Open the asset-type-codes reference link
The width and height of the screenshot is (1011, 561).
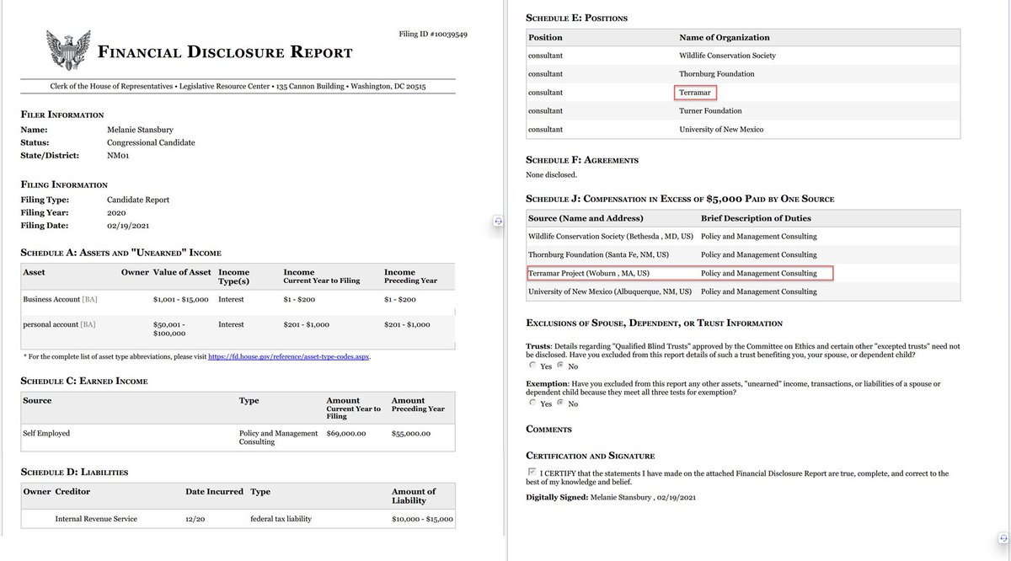[289, 356]
